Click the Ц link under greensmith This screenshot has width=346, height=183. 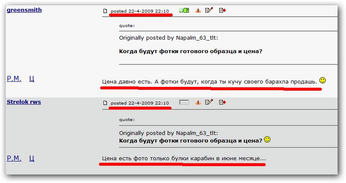[32, 78]
